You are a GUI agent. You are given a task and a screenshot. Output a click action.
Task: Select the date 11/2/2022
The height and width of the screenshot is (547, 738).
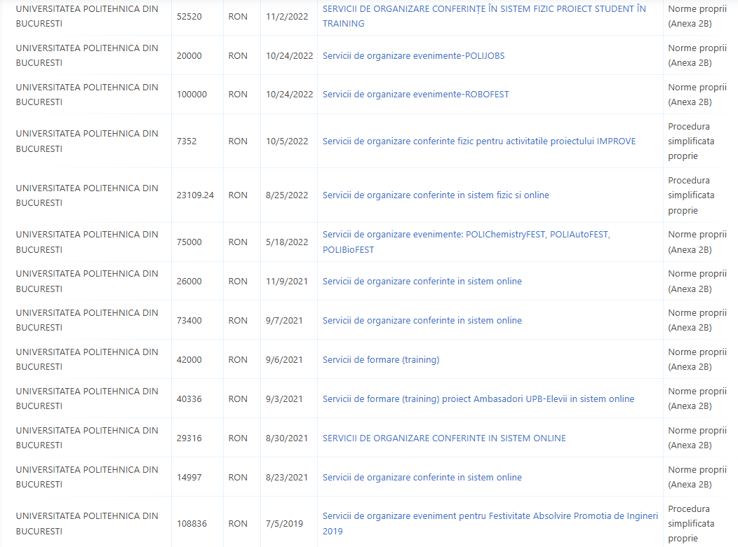coord(287,16)
